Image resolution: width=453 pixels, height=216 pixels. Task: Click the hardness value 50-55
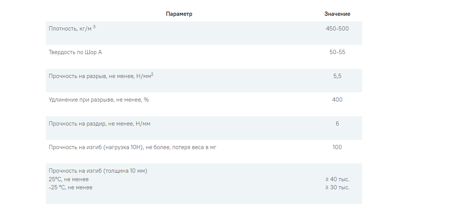[337, 52]
